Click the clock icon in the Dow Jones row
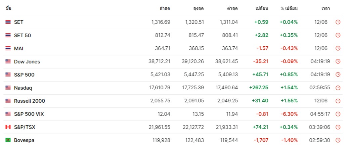This screenshot has width=347, height=145. (338, 61)
